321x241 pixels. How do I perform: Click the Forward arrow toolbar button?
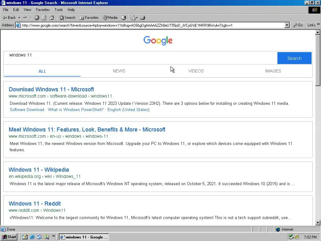25,18
